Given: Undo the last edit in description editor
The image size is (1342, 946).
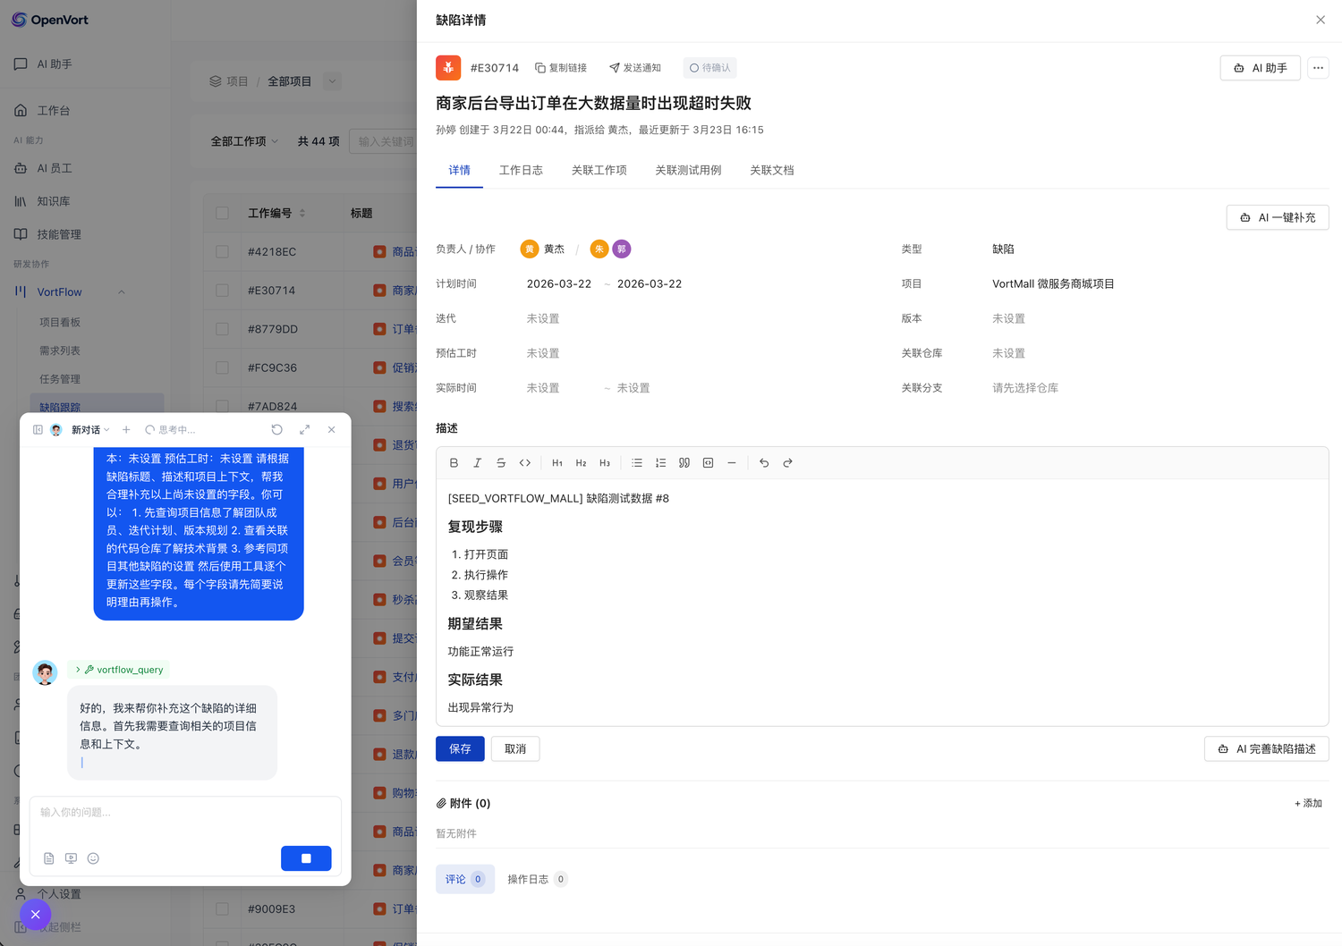Looking at the screenshot, I should [764, 462].
